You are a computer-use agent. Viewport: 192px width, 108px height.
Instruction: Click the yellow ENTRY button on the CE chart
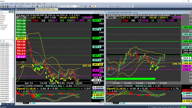click(21, 39)
